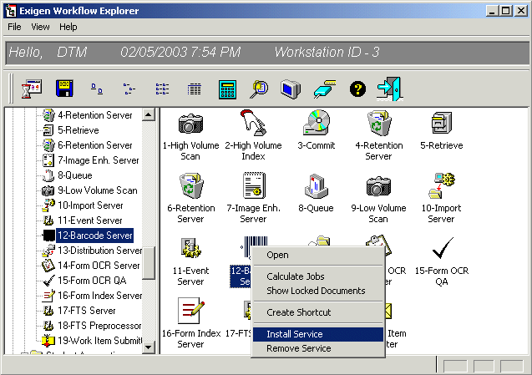Click the hourglass window toolbar icon
This screenshot has height=375, width=532.
tap(32, 89)
